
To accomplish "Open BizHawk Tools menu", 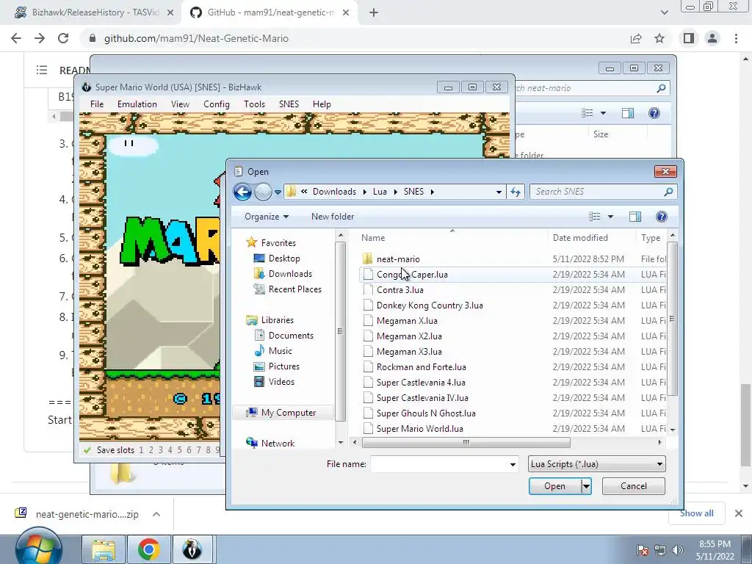I will click(x=254, y=104).
